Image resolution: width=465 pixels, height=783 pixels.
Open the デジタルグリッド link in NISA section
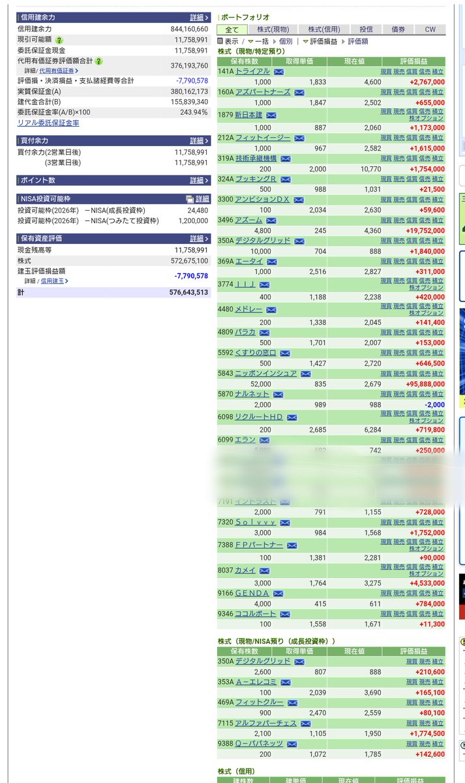[x=263, y=662]
